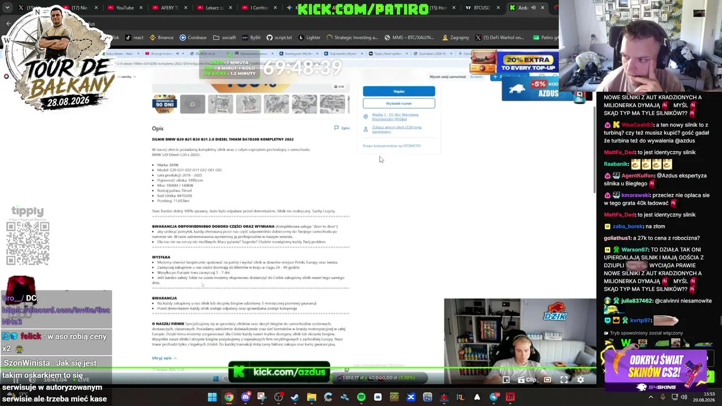
Task: Close the YouTube browser tab
Action: pos(142,8)
